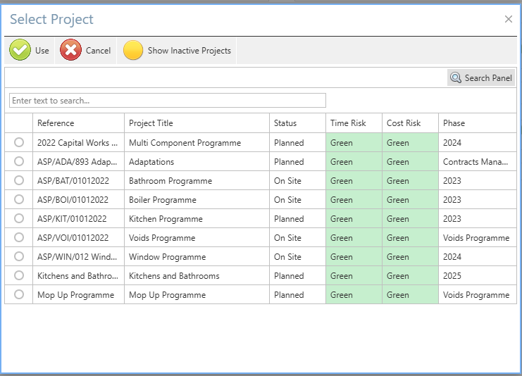The height and width of the screenshot is (376, 522).
Task: Sort by the Phase column header
Action: pyautogui.click(x=454, y=123)
